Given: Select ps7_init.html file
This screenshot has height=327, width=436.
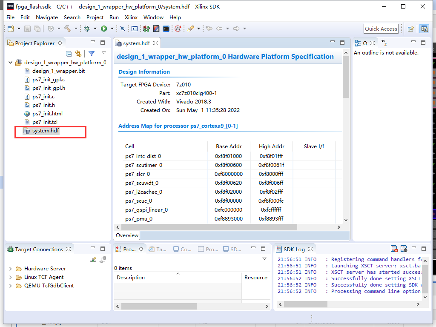Looking at the screenshot, I should pyautogui.click(x=47, y=113).
